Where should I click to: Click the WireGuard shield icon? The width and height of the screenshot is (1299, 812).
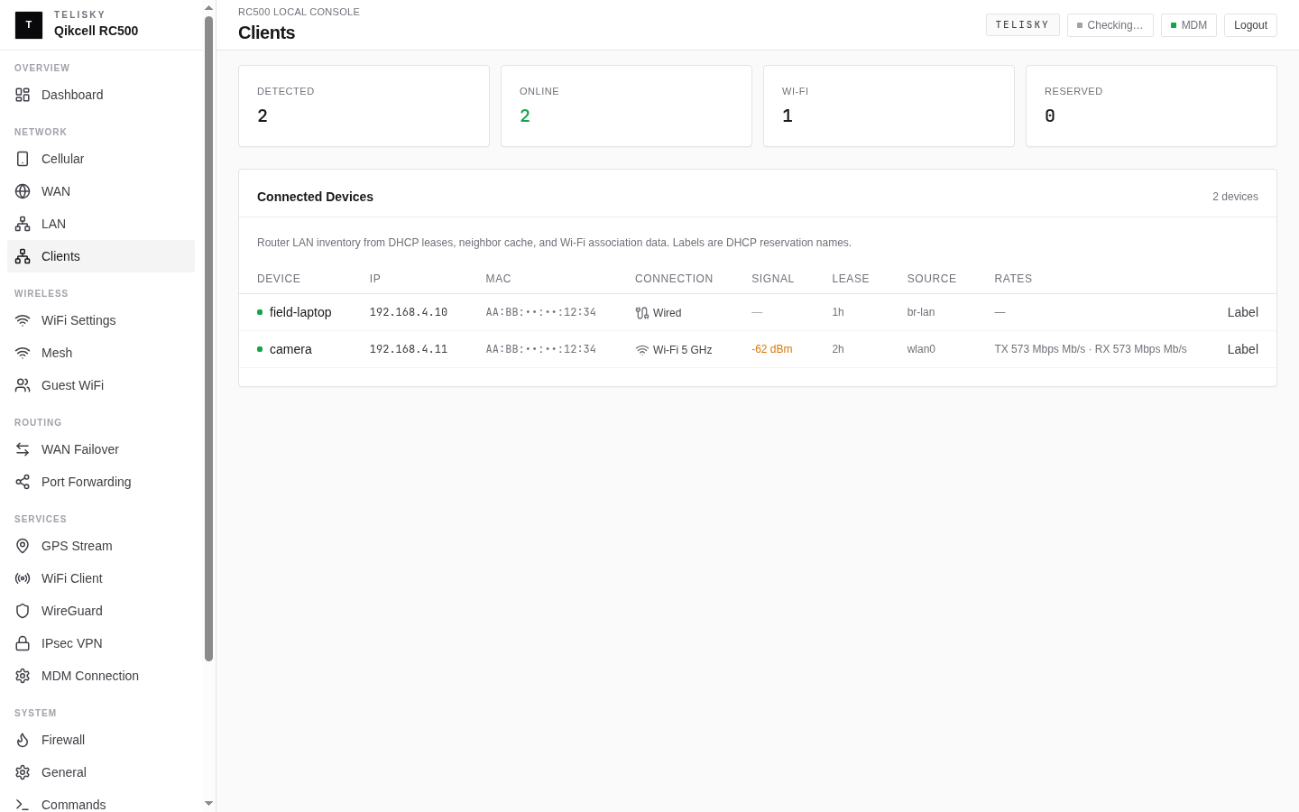click(x=23, y=611)
